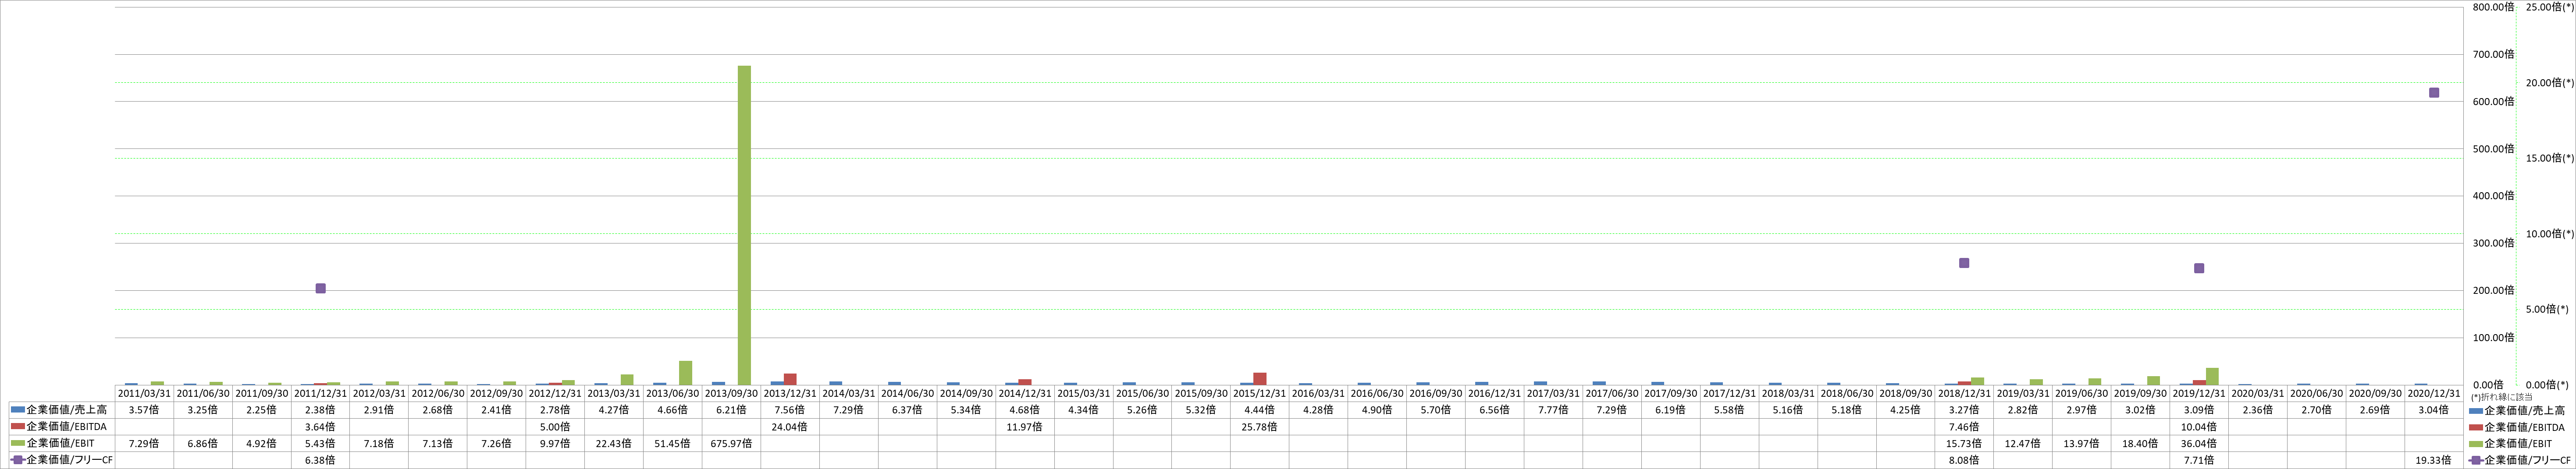Viewport: 2576px width, 469px height.
Task: Select the tall green EBIT bar at 2013/09/30
Action: pyautogui.click(x=745, y=226)
